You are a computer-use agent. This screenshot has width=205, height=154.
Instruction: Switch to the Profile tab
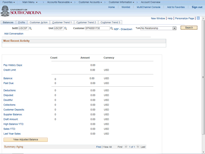[21, 22]
